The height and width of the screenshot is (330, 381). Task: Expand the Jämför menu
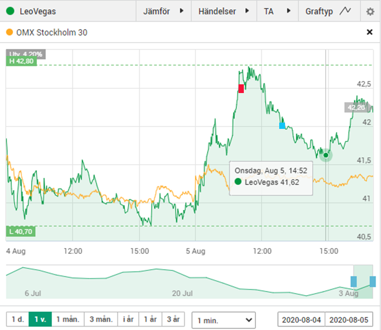163,11
